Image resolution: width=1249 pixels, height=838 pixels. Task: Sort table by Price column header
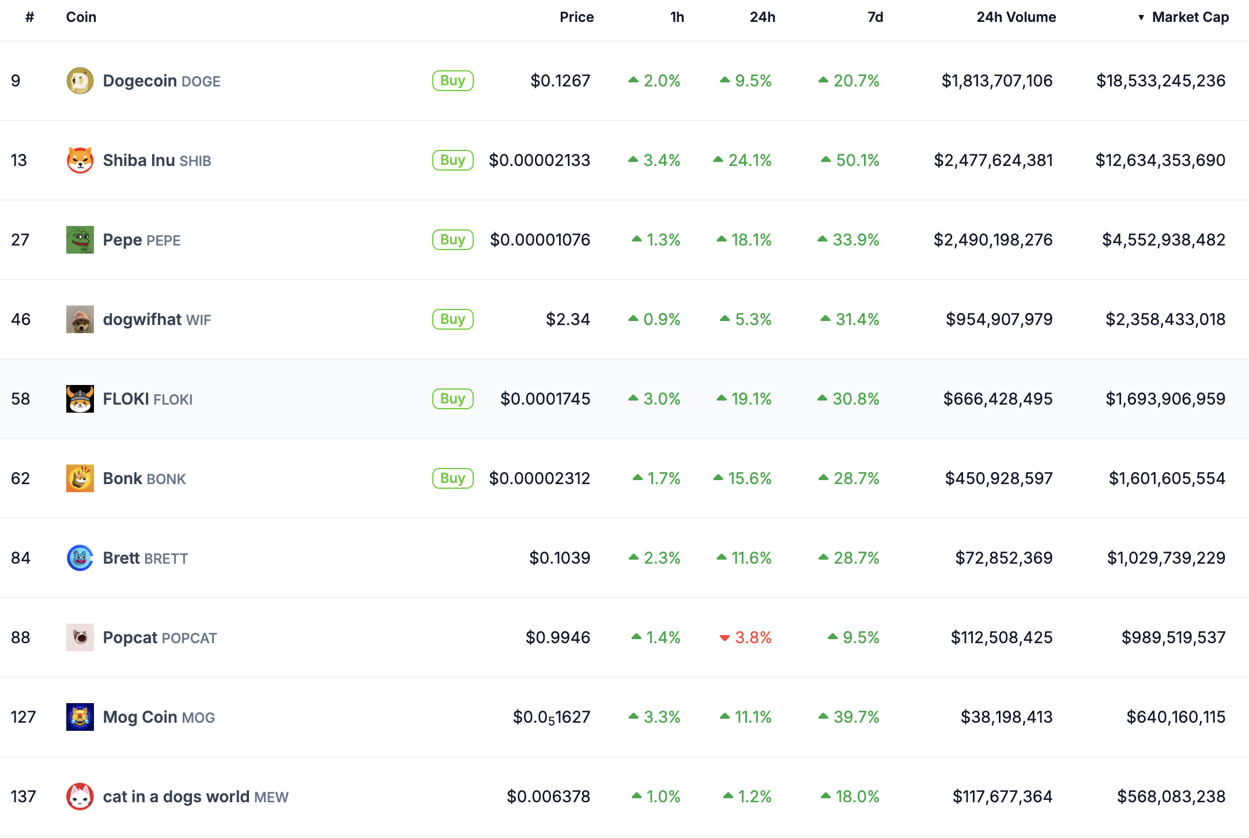(576, 17)
